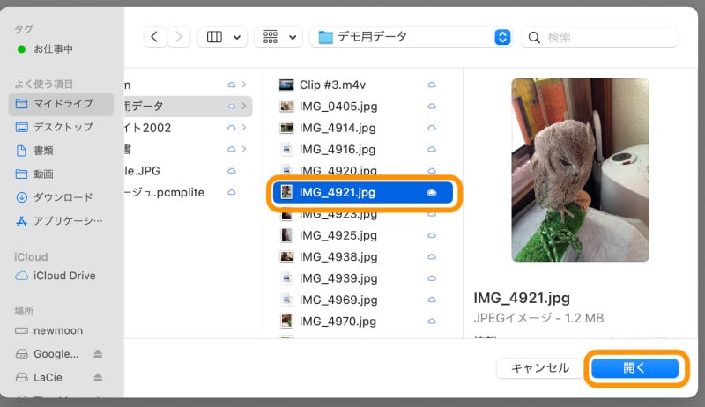Click the grid grouping icon
The width and height of the screenshot is (705, 407).
pos(271,37)
